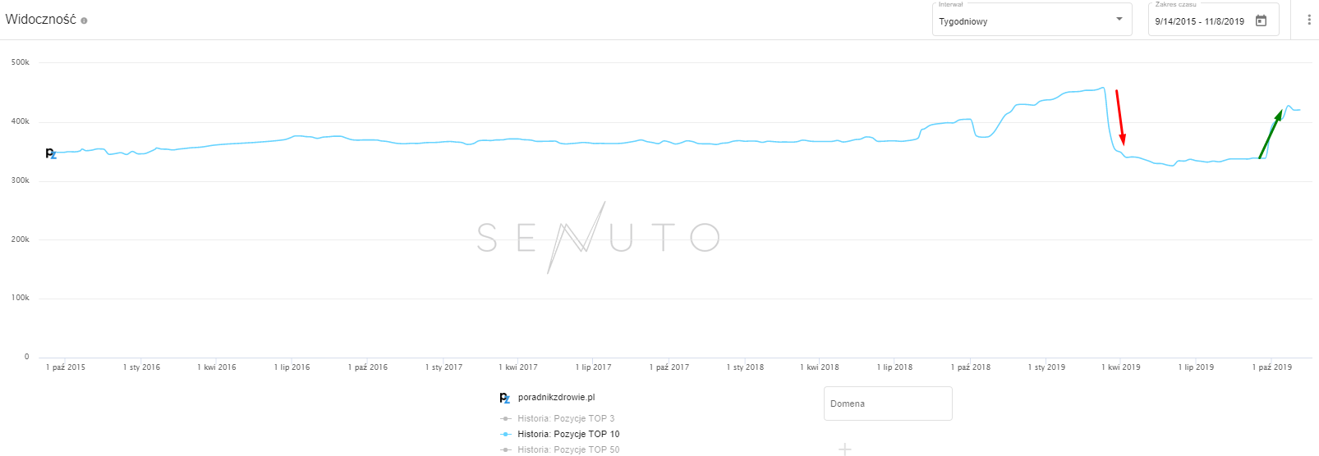The height and width of the screenshot is (456, 1319).
Task: Click the 9/14/2015 - 11/8/2019 date range
Action: tap(1199, 21)
